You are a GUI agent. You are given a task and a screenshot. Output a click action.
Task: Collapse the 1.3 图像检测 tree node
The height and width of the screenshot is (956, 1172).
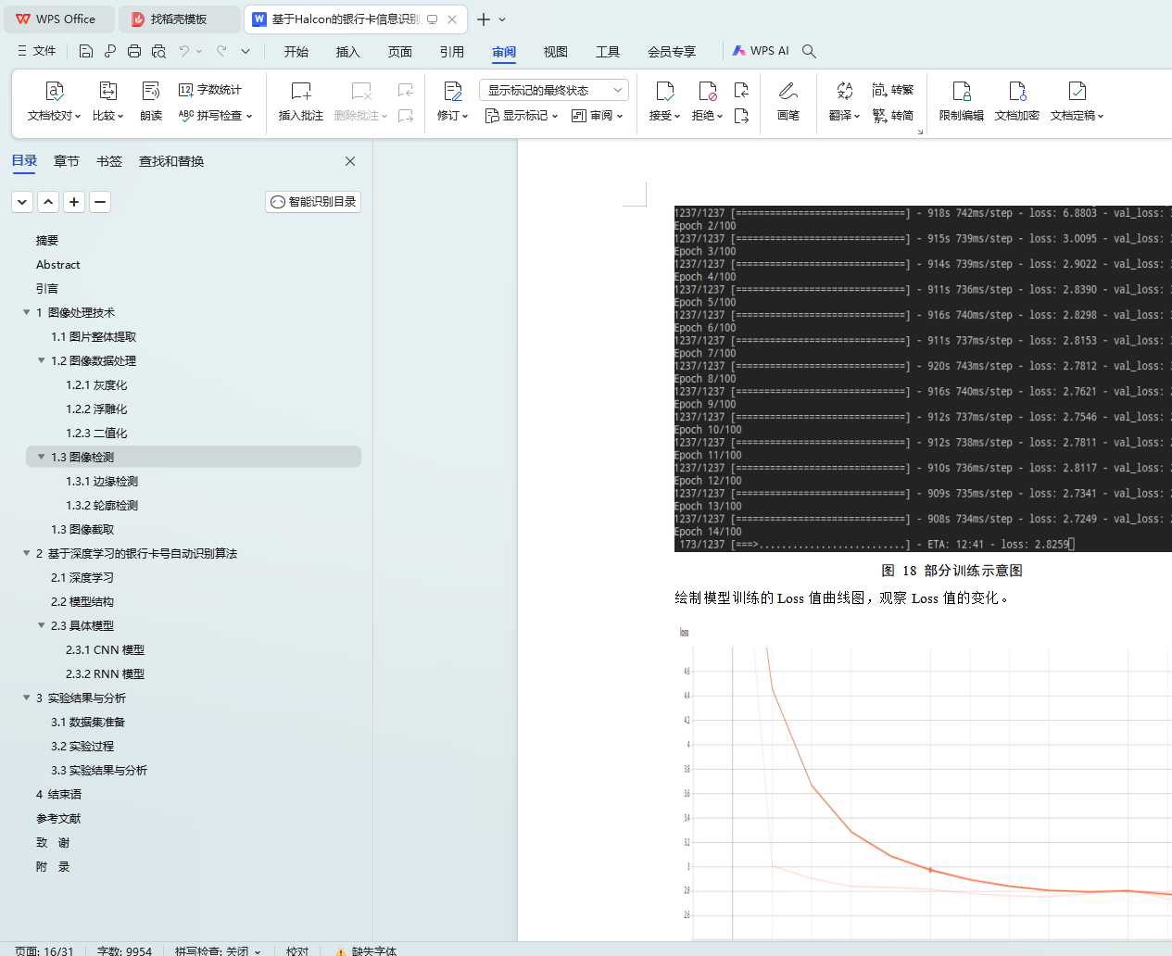[x=41, y=457]
